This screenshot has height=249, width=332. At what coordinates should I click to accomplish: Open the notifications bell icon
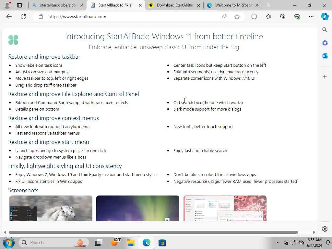(328, 243)
